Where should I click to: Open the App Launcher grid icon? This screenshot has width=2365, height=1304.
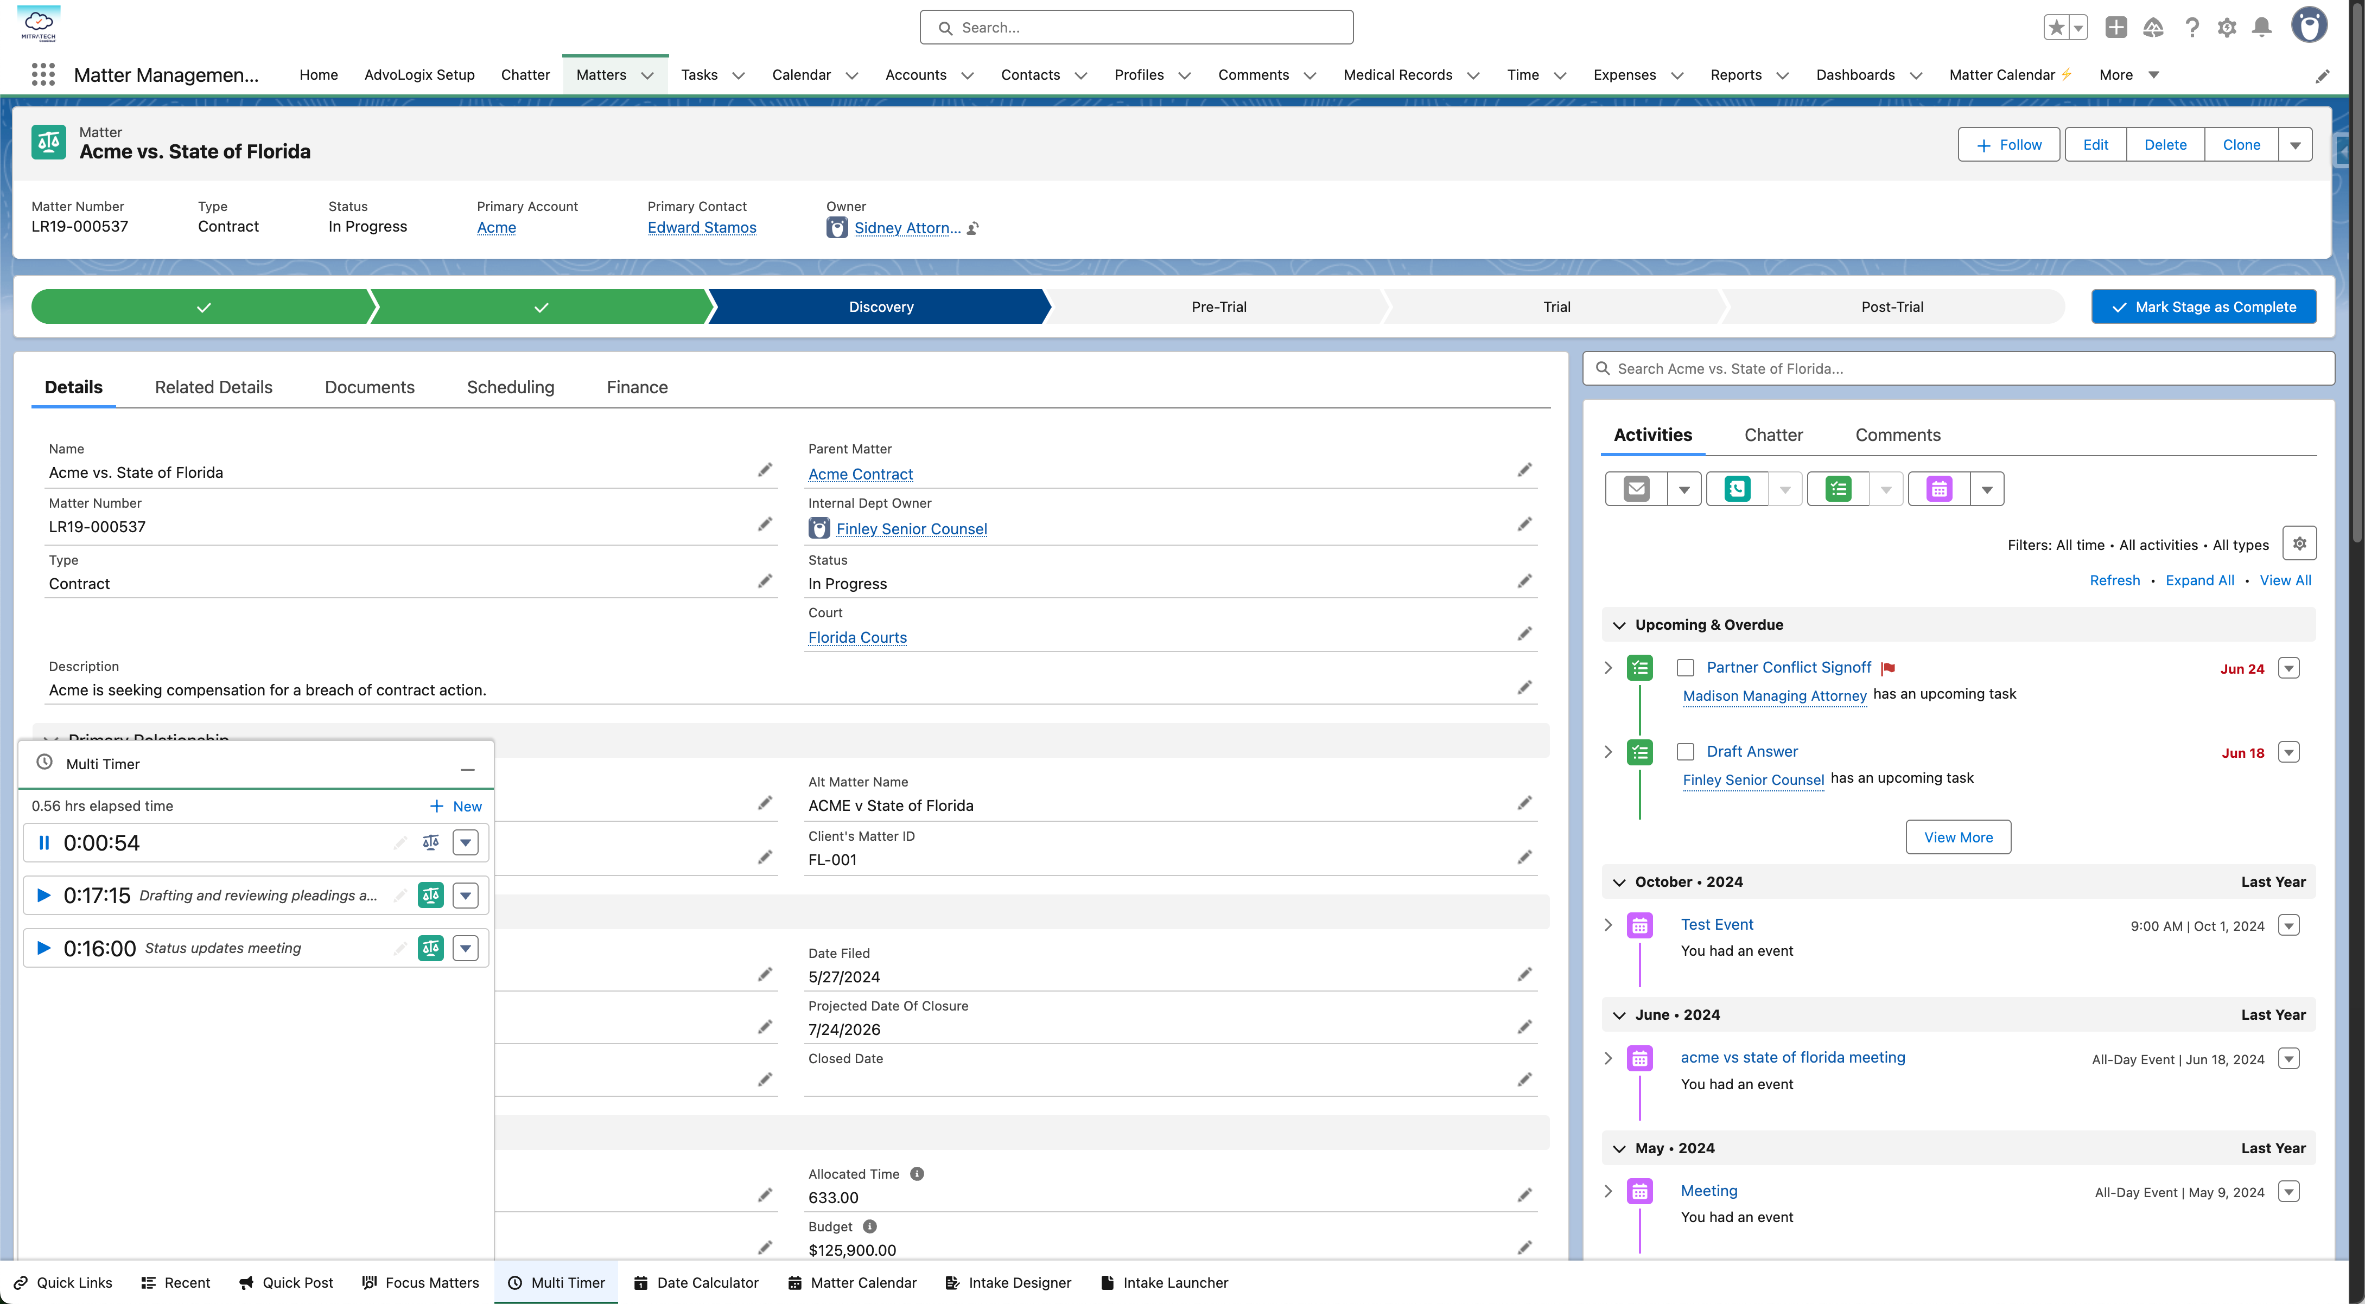click(x=43, y=74)
